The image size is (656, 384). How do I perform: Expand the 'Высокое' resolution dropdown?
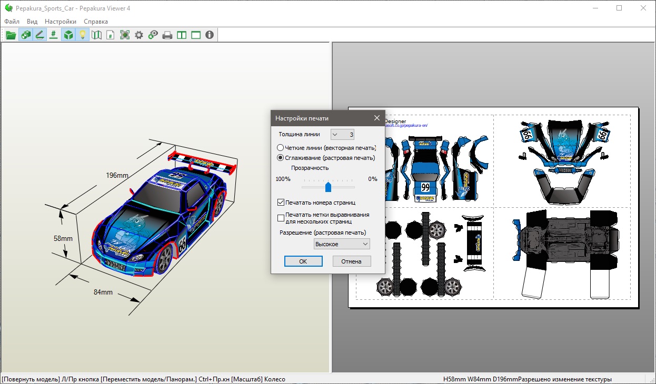pos(342,244)
